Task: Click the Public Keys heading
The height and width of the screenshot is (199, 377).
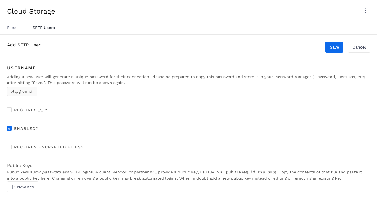Action: (x=19, y=165)
